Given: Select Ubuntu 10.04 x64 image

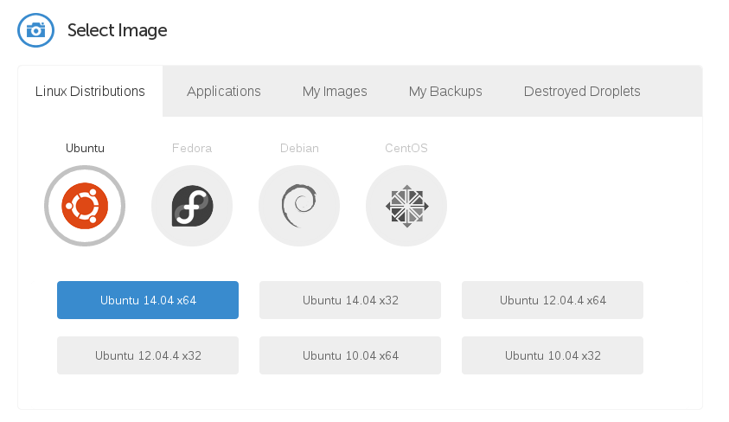Looking at the screenshot, I should coord(350,355).
